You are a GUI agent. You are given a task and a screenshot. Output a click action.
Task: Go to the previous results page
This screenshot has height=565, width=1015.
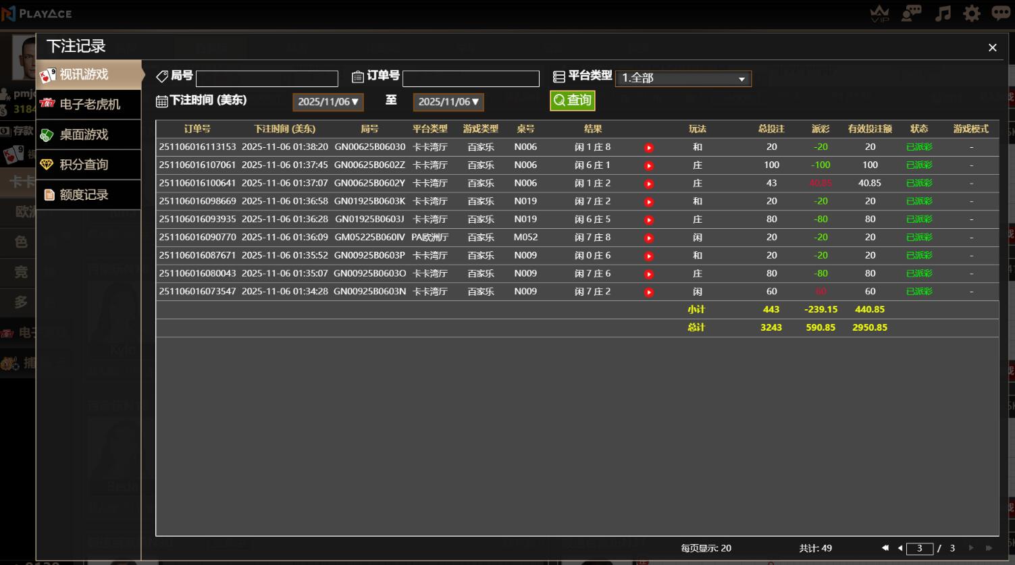900,548
